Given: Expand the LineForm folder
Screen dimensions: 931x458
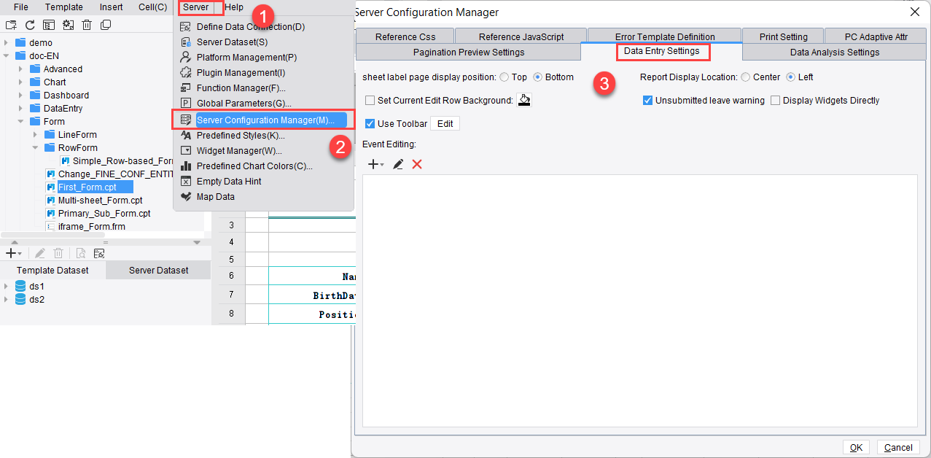Looking at the screenshot, I should pos(36,135).
